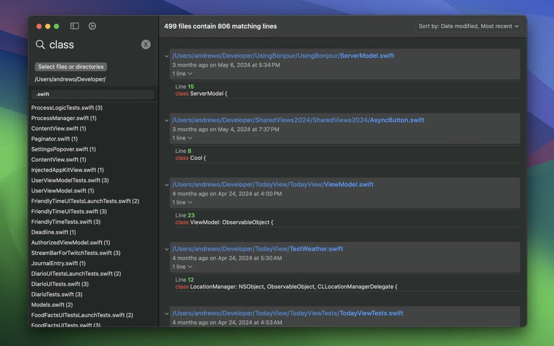
Task: Select Models.swift (2) in sidebar
Action: pyautogui.click(x=52, y=305)
